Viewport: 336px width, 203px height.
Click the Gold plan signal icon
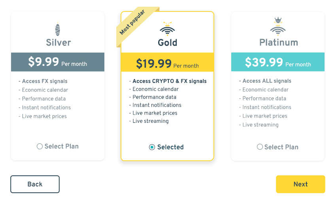(x=167, y=28)
